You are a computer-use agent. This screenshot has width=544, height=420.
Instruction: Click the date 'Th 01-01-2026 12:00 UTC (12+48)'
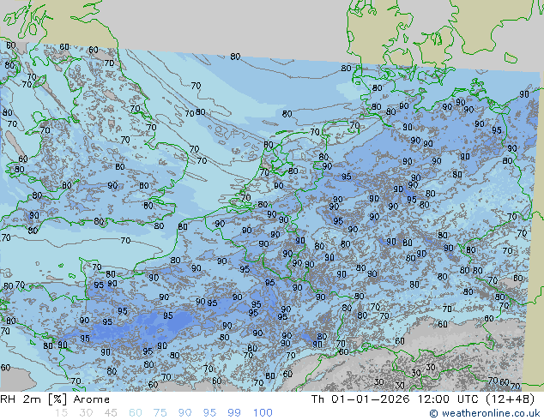423,399
